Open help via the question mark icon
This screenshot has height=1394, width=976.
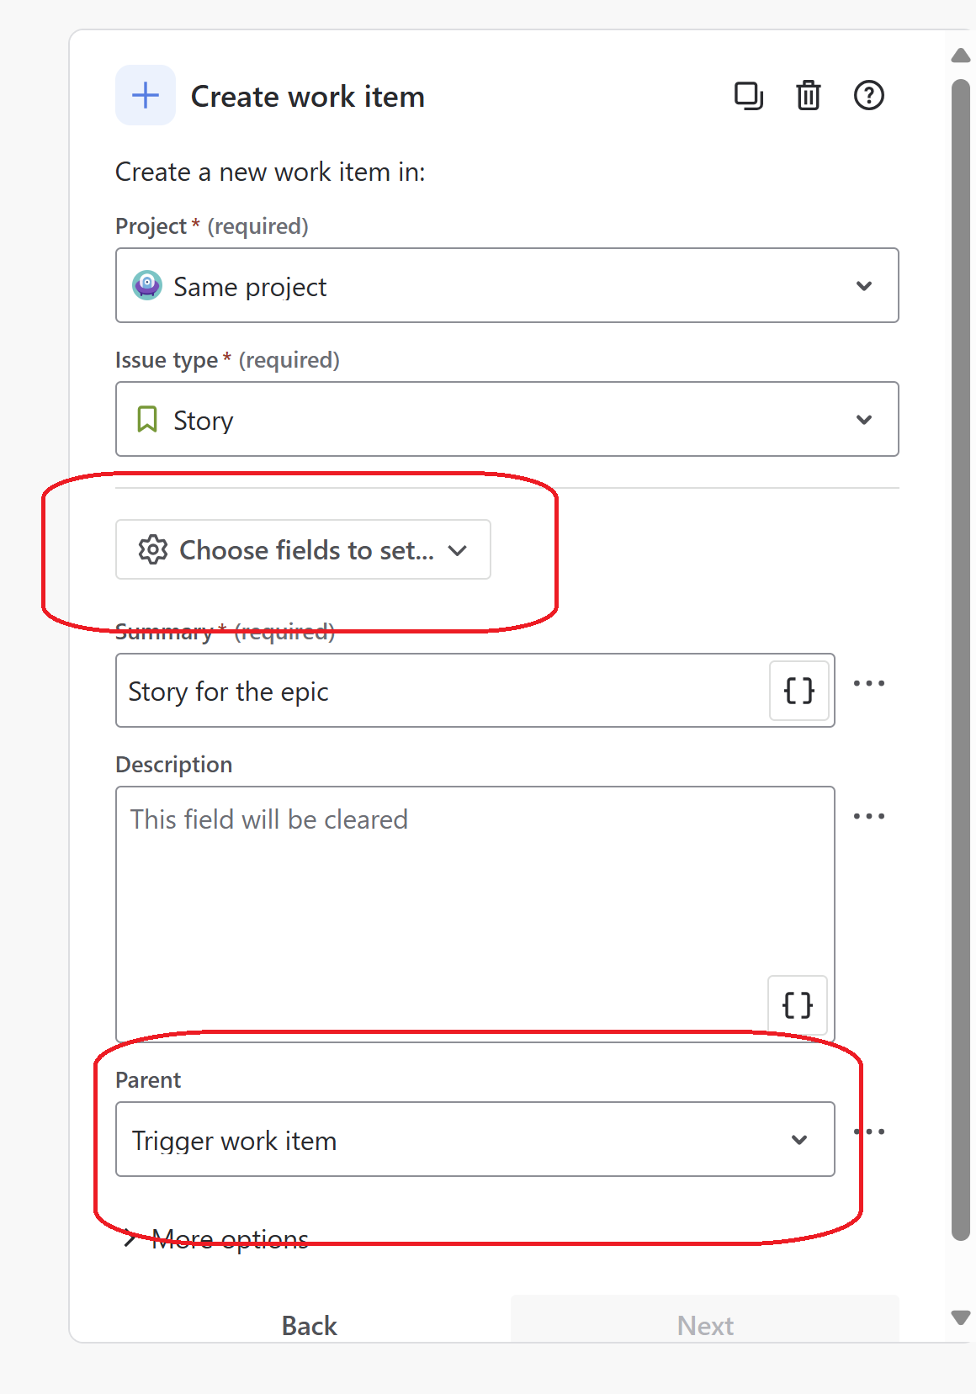pos(868,96)
